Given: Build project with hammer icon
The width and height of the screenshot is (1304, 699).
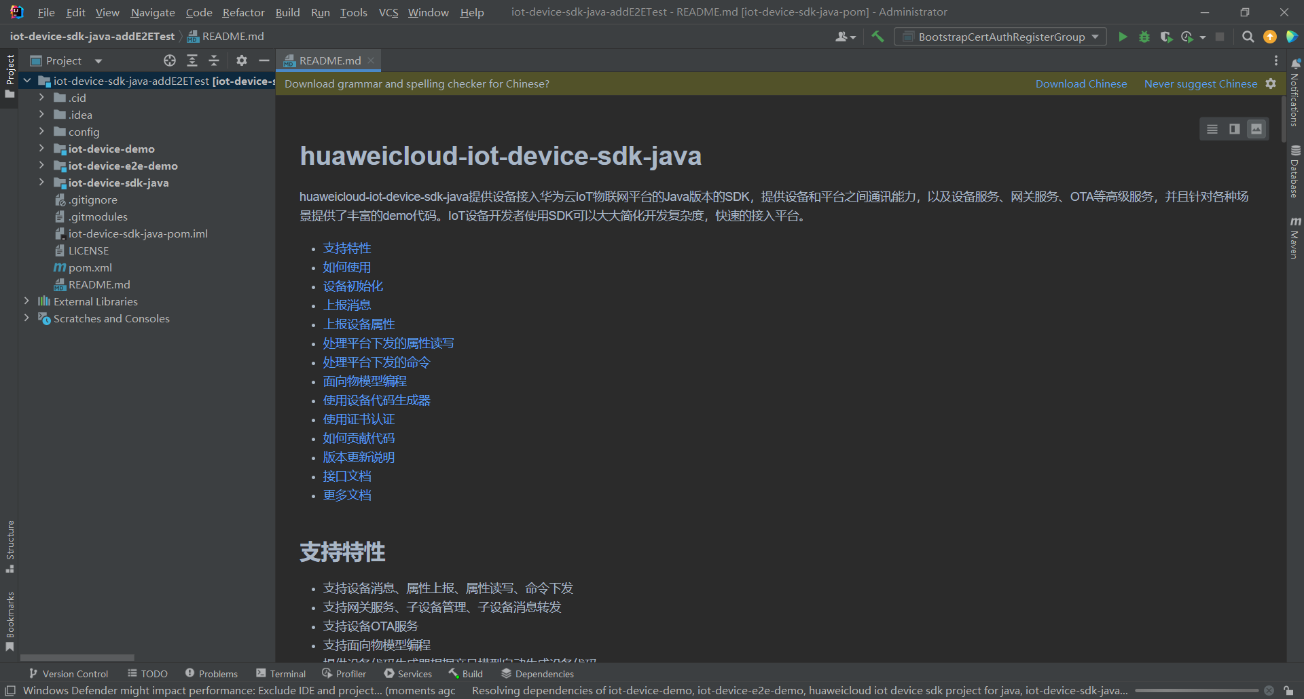Looking at the screenshot, I should tap(877, 37).
